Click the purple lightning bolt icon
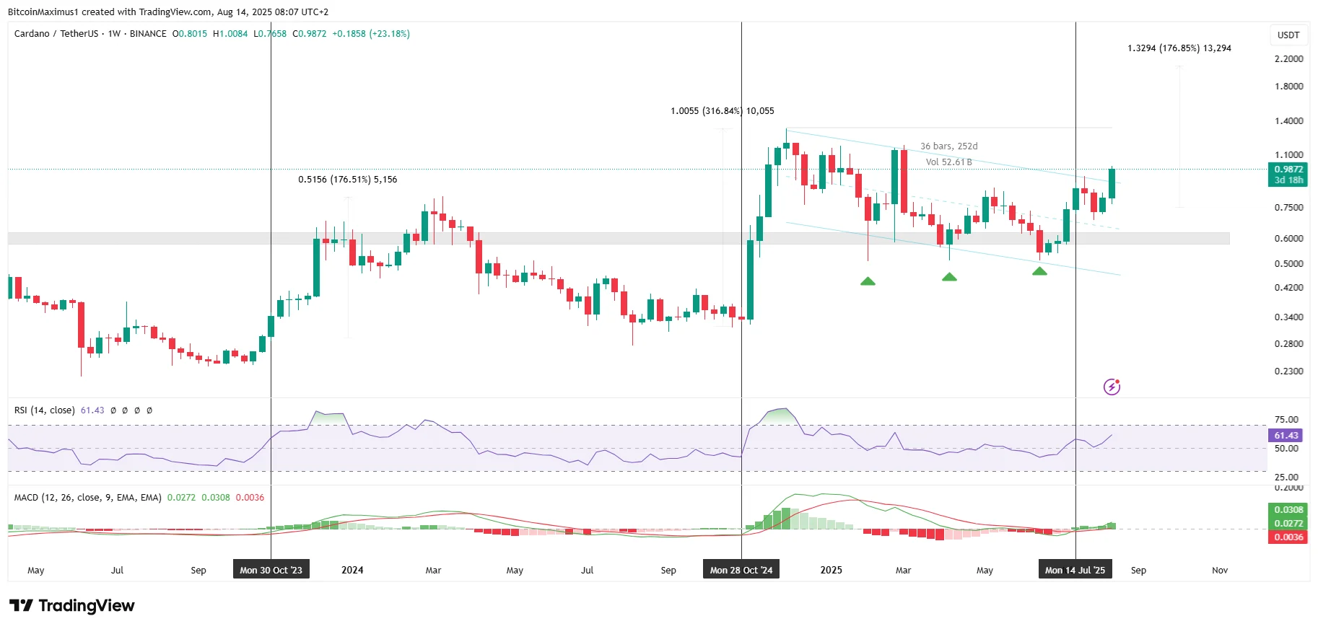The image size is (1318, 629). click(1112, 387)
